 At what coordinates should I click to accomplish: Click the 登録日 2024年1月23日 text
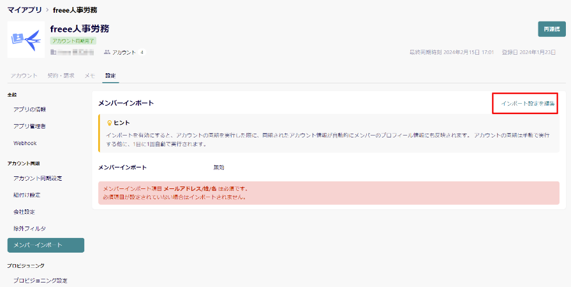tap(528, 52)
